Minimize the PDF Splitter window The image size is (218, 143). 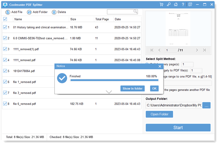coord(197,5)
